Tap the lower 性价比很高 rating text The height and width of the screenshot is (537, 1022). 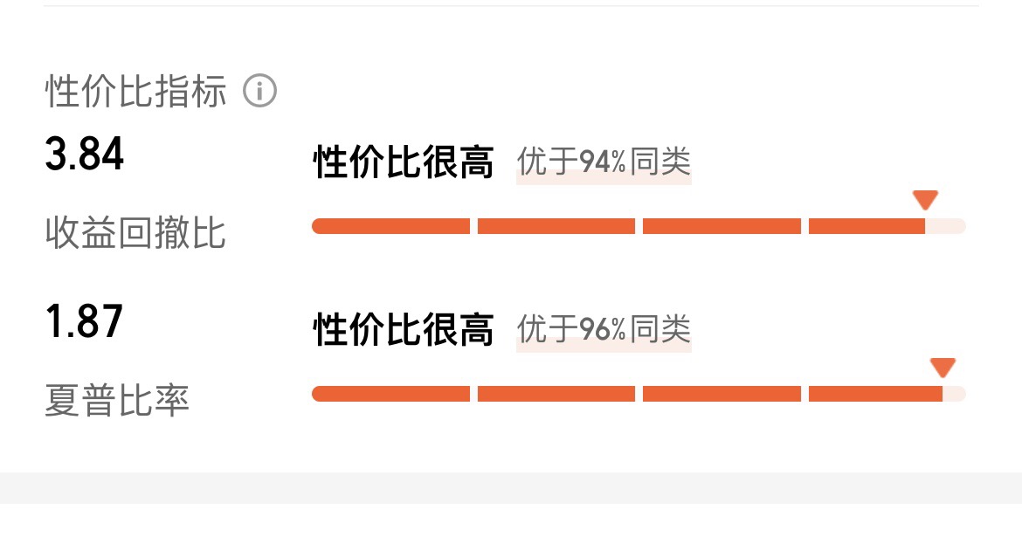tap(404, 329)
